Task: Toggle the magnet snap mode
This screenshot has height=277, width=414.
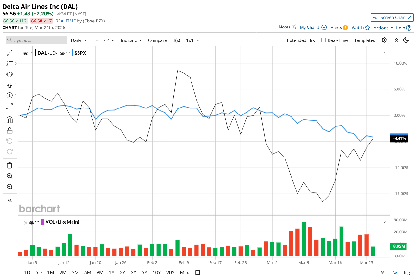Action: [x=9, y=120]
